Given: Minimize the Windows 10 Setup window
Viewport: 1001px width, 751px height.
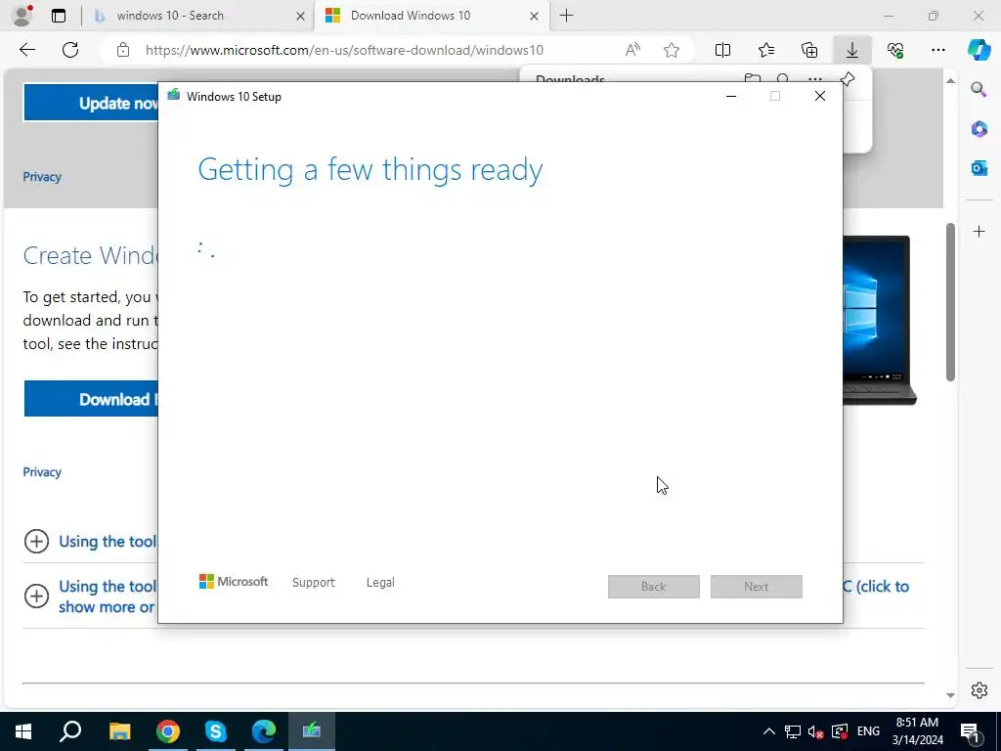Looking at the screenshot, I should point(731,97).
